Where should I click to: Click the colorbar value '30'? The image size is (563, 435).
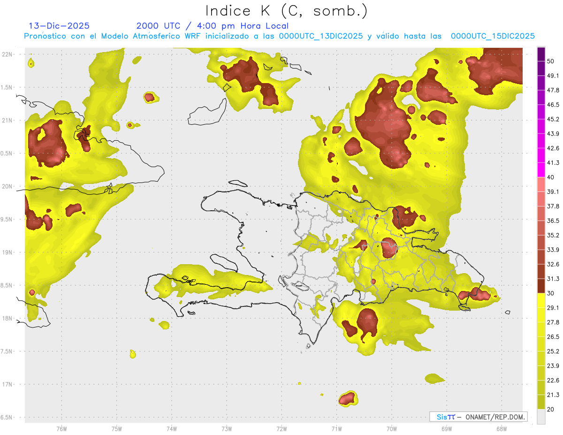552,293
